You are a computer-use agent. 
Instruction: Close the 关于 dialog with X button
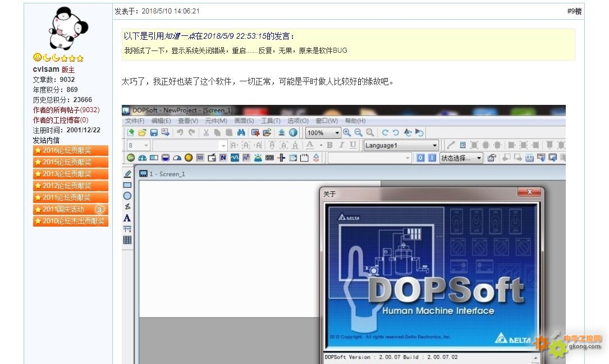(x=529, y=192)
